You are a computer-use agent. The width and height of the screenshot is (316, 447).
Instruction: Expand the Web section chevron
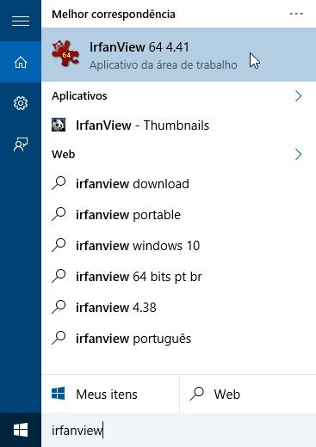(x=299, y=155)
